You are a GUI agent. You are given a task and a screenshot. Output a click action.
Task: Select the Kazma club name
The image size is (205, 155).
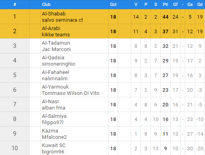point(50,131)
